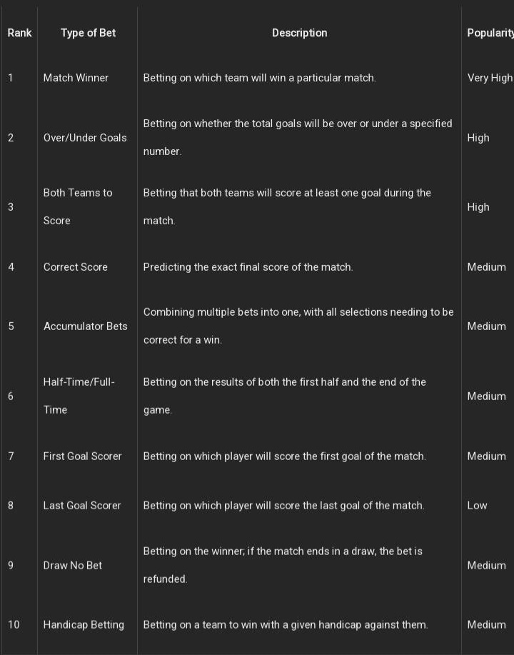514x655 pixels.
Task: Click the description mentioning a refunded bet
Action: [283, 566]
